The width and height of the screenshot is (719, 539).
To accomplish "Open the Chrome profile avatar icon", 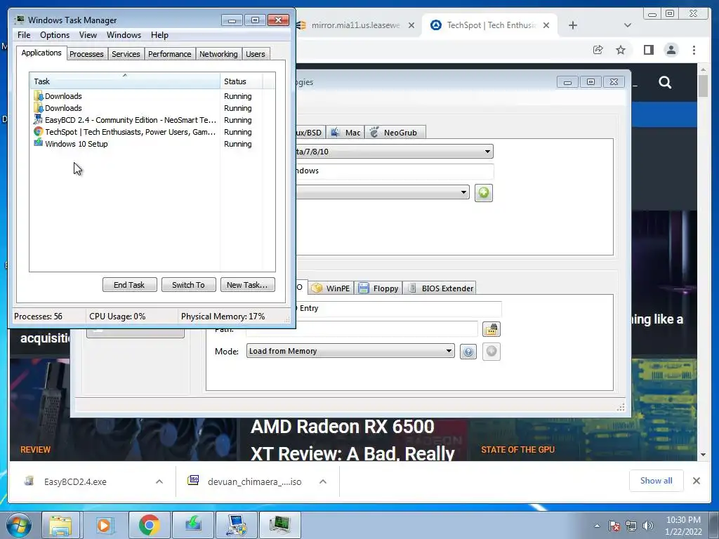I will (x=671, y=50).
